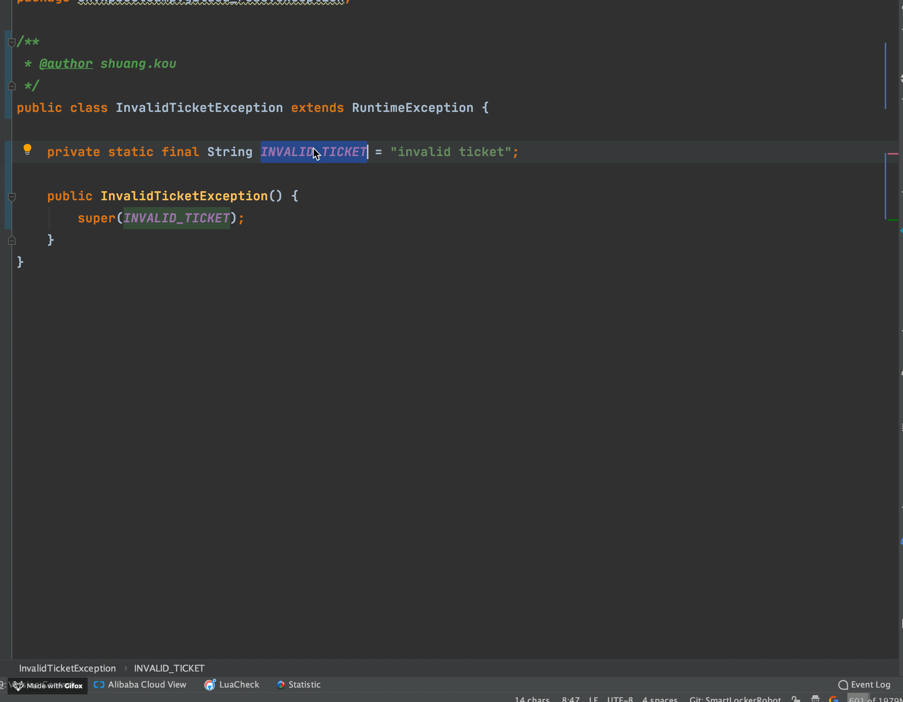
Task: Open the 4 spaces indentation settings
Action: click(660, 699)
